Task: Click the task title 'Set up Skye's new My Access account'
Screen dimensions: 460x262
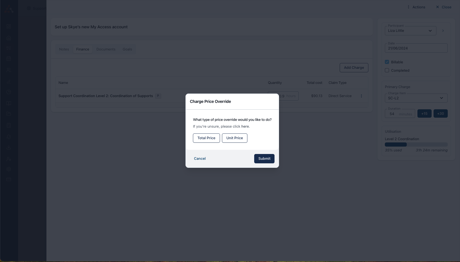Action: tap(91, 27)
